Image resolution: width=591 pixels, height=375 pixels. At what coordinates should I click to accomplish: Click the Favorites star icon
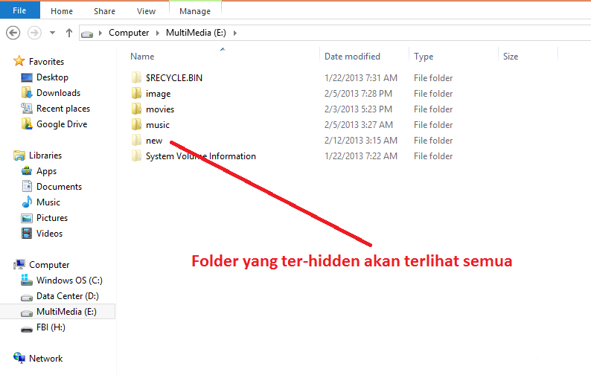pyautogui.click(x=19, y=61)
